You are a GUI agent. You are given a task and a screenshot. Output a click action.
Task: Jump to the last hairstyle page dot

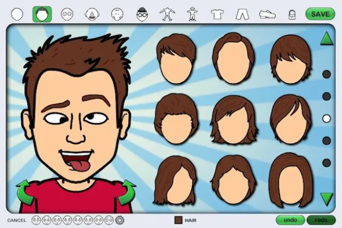[327, 163]
